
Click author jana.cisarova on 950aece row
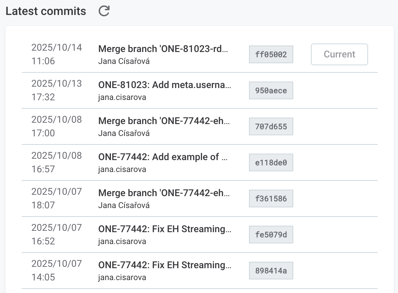[122, 97]
